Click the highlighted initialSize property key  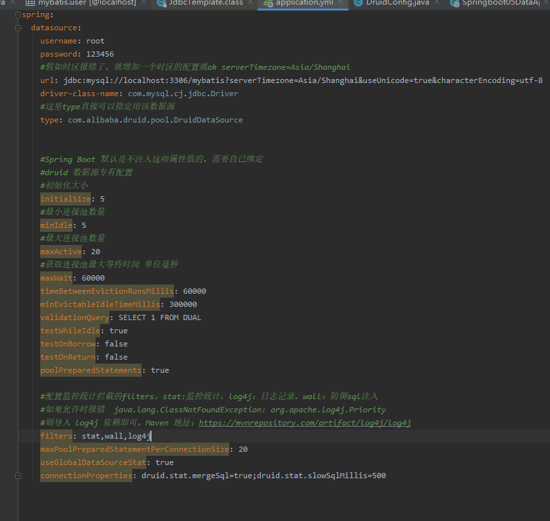tap(66, 199)
